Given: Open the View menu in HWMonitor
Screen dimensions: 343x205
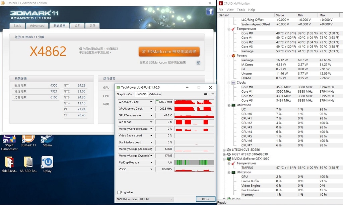Looking at the screenshot, I should pyautogui.click(x=230, y=10).
